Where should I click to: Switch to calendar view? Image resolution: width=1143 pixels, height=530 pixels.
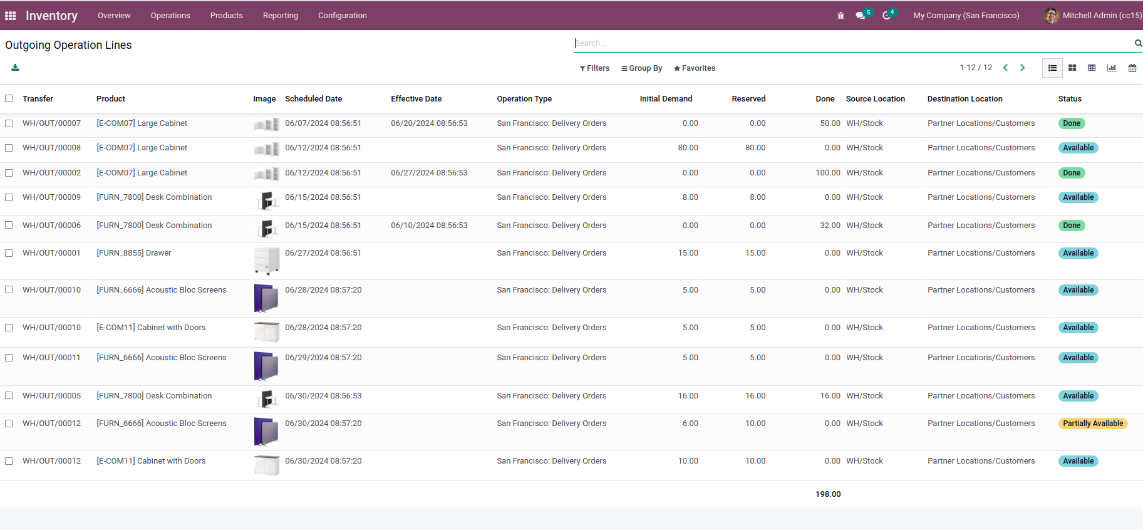[x=1132, y=68]
